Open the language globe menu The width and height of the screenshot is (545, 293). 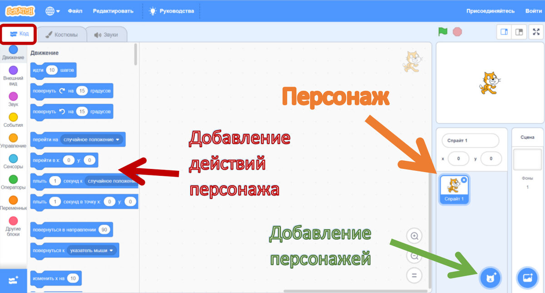(53, 11)
